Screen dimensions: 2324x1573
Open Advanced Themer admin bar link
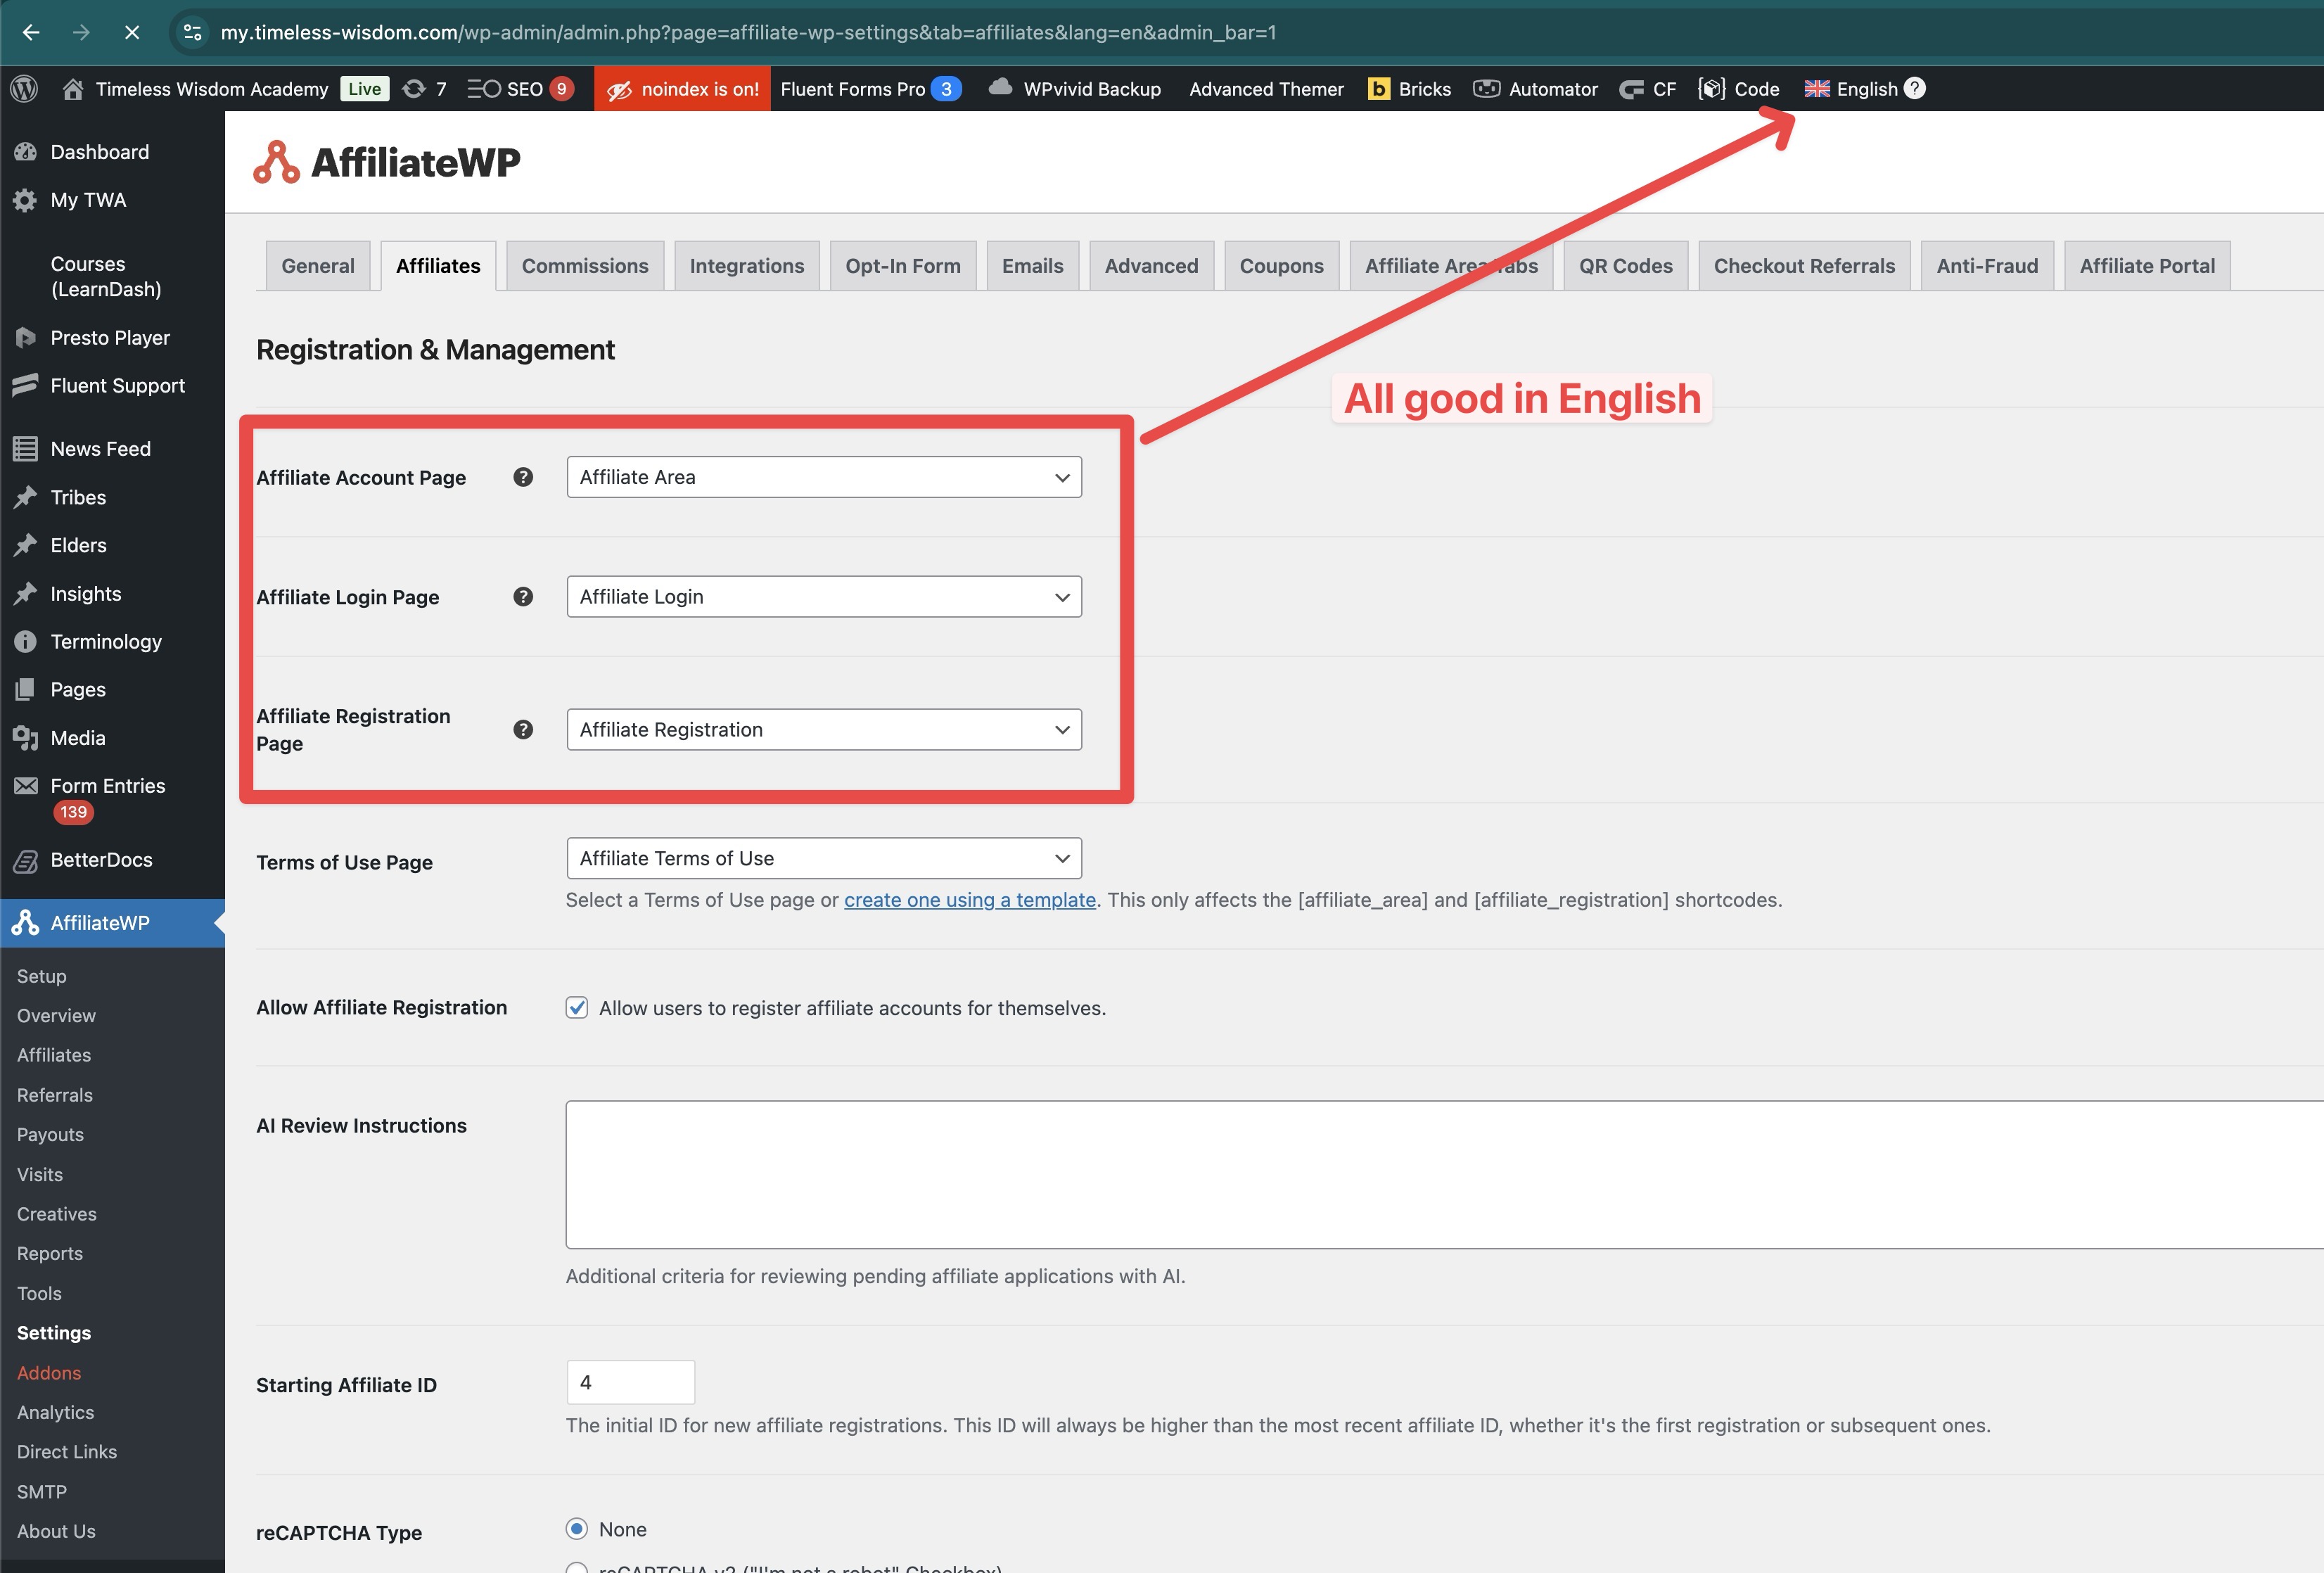point(1266,89)
